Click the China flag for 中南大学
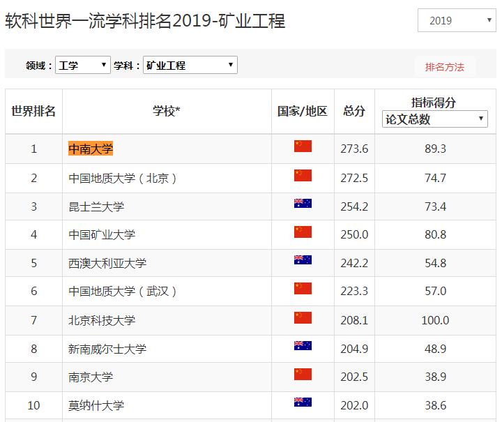 (x=303, y=146)
